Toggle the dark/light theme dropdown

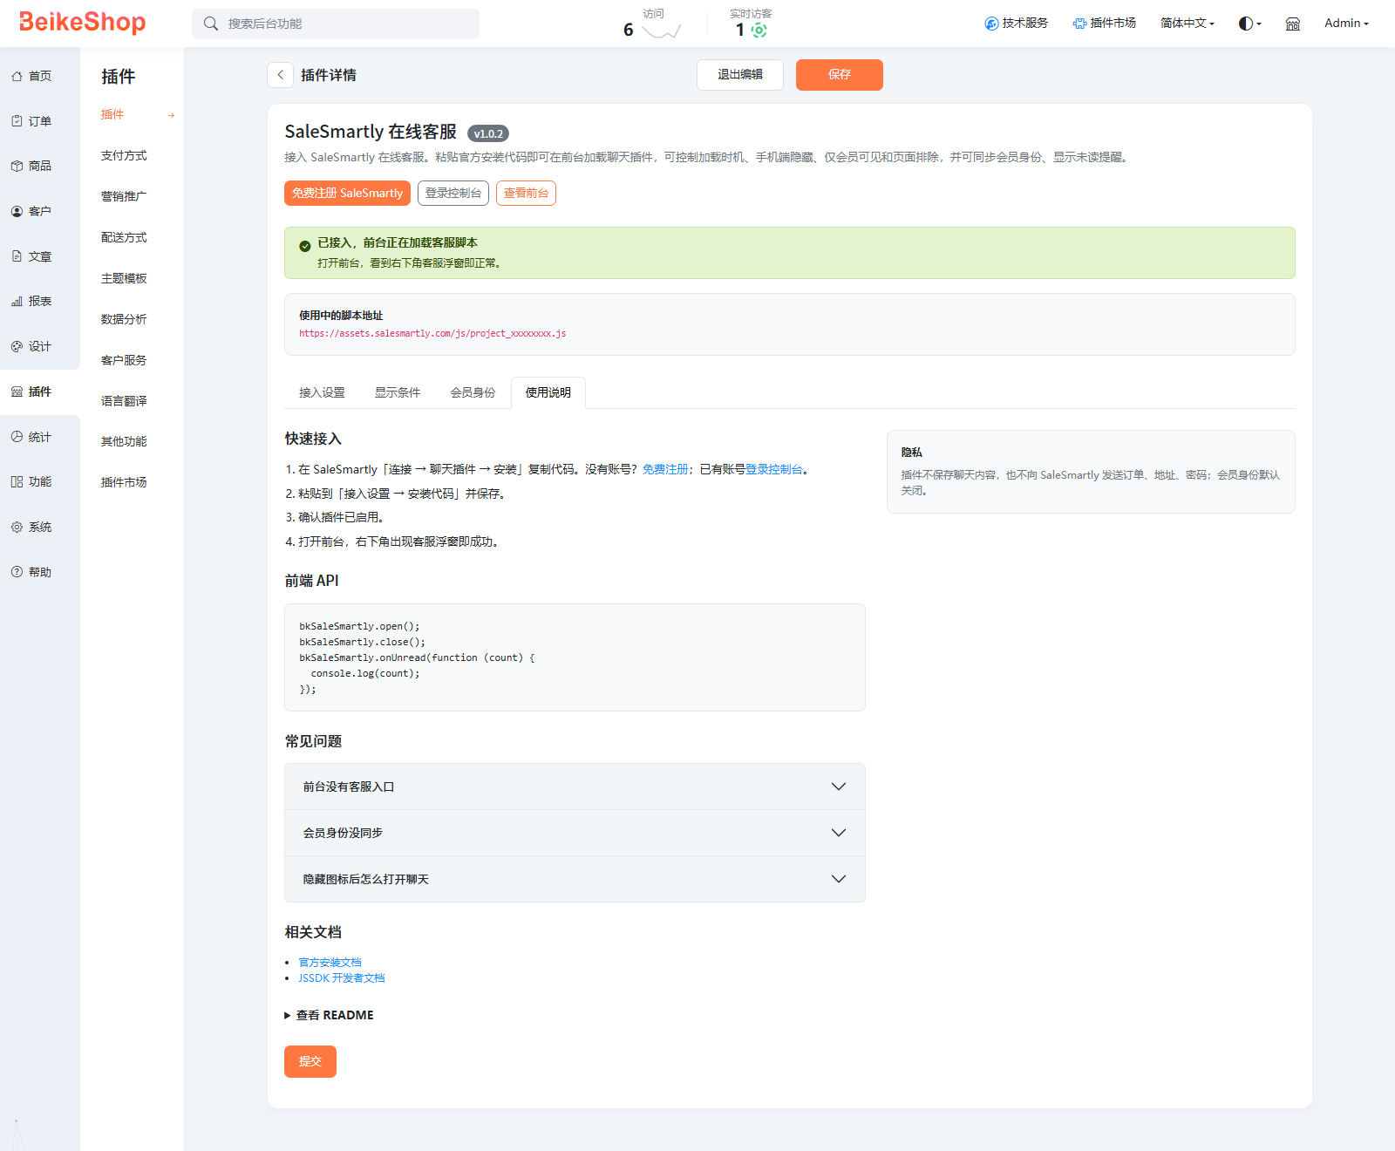point(1249,24)
